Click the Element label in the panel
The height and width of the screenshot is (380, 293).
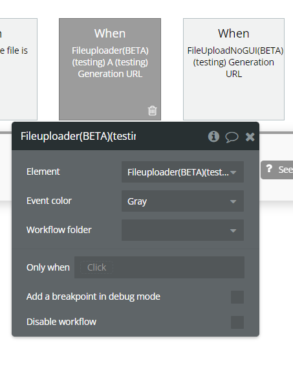tap(43, 172)
